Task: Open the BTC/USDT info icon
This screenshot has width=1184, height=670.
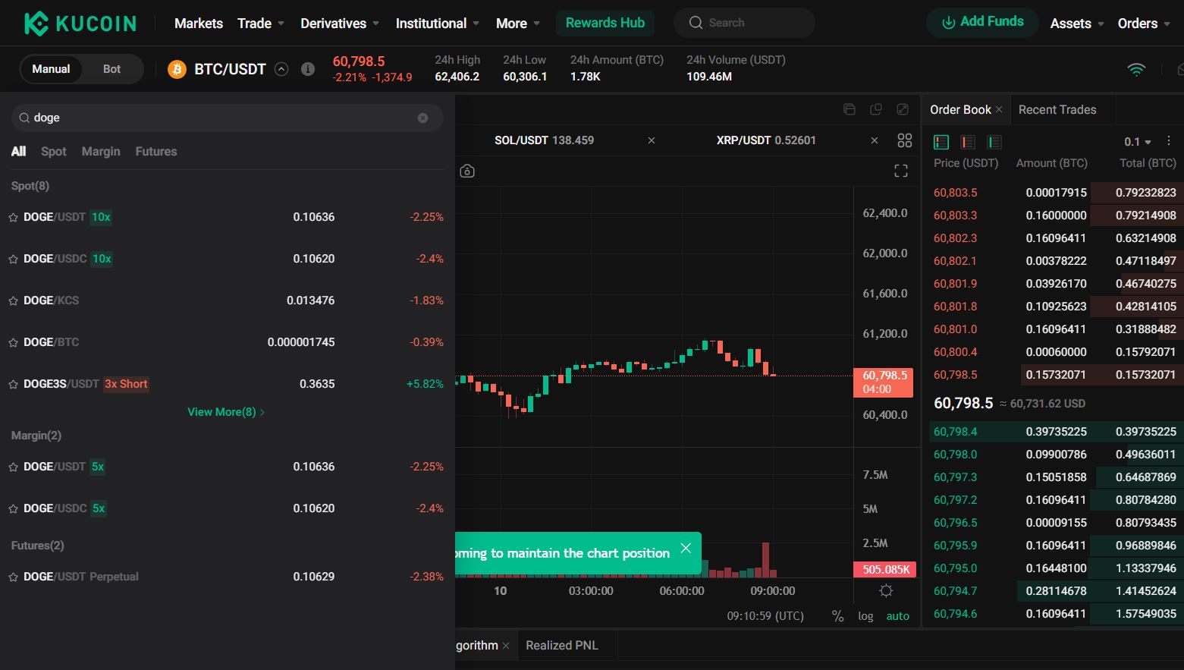Action: (308, 69)
